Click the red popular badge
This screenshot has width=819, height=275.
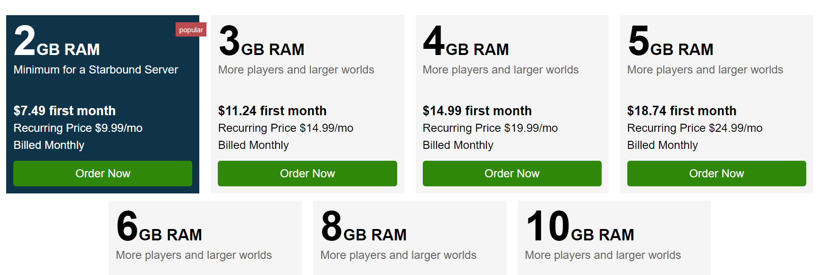(x=191, y=30)
